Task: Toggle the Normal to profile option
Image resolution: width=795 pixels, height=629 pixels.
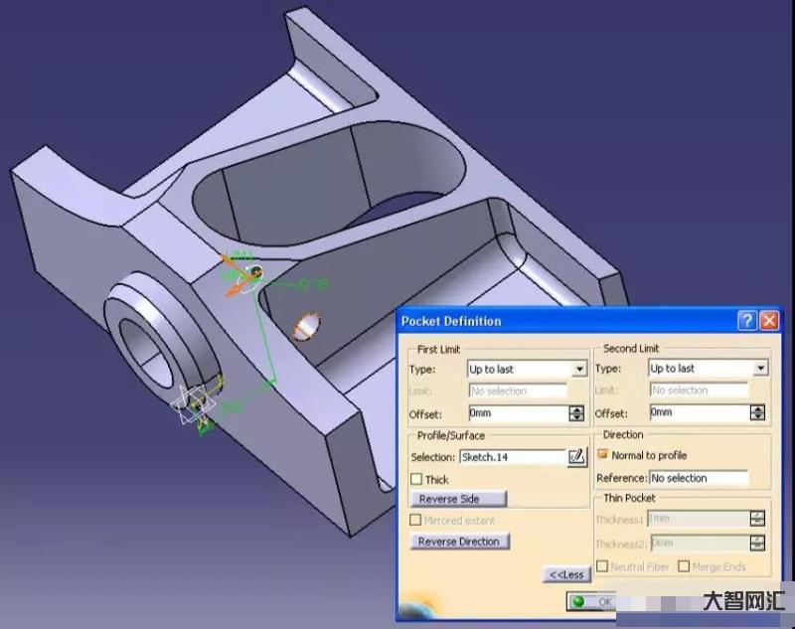Action: tap(603, 454)
